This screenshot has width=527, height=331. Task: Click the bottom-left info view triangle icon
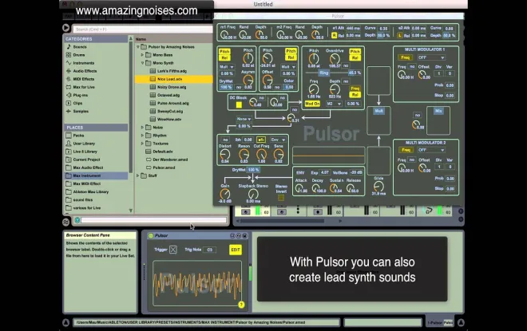coord(65,322)
